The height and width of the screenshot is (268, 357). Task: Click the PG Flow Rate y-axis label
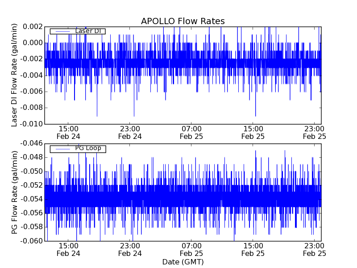pos(15,192)
